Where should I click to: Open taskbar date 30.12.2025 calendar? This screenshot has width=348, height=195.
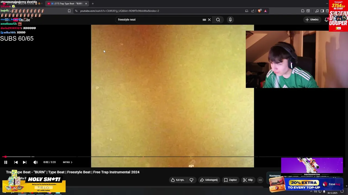[x=332, y=193]
